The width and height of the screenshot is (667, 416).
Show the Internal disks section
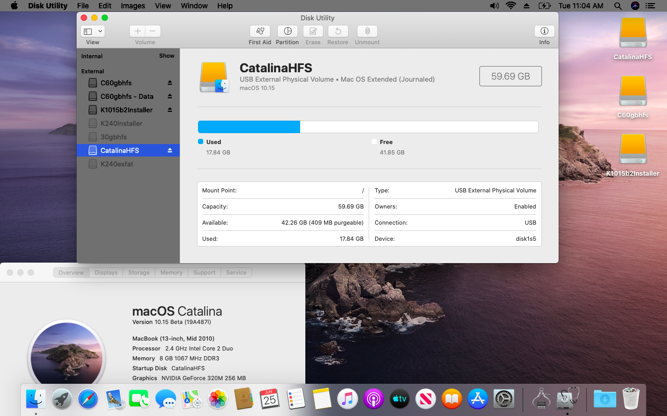click(167, 56)
